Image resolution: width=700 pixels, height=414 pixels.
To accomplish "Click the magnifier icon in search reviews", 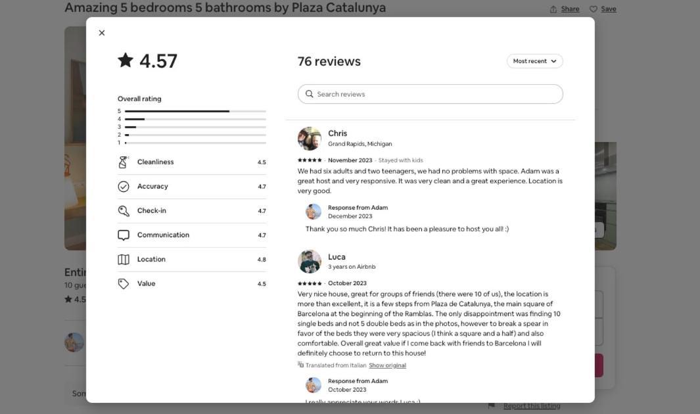I will pos(309,94).
